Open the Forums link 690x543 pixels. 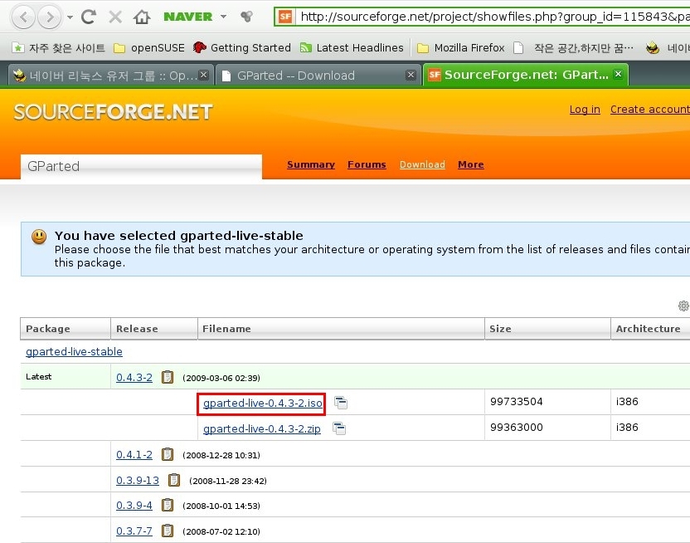click(367, 164)
